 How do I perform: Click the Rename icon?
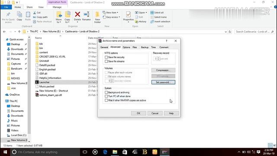87,14
